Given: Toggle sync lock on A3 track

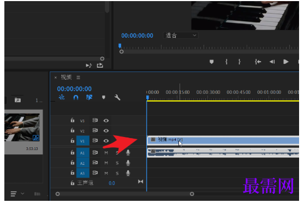Looking at the screenshot, I should tap(95, 173).
